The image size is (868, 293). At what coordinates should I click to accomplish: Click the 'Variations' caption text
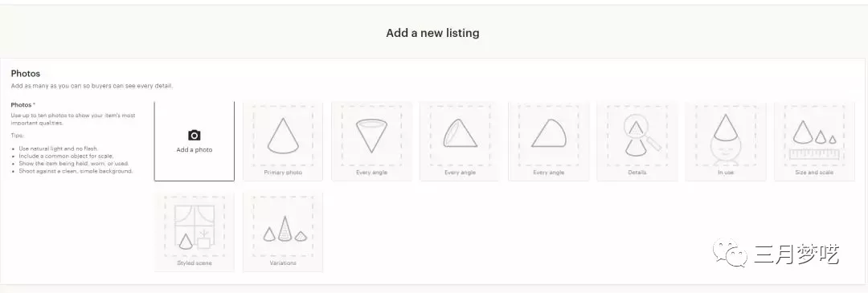(283, 263)
